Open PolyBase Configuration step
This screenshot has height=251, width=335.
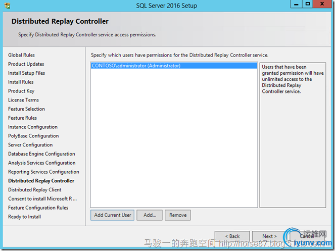pos(33,136)
